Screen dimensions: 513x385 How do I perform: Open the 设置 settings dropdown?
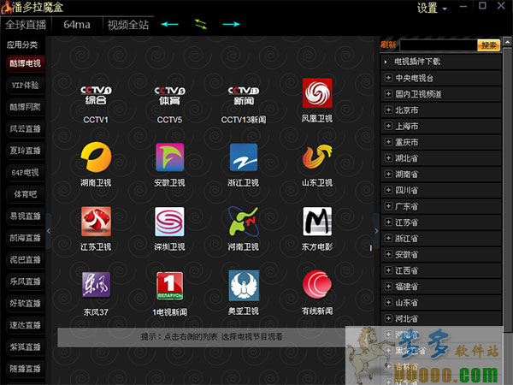click(x=432, y=8)
